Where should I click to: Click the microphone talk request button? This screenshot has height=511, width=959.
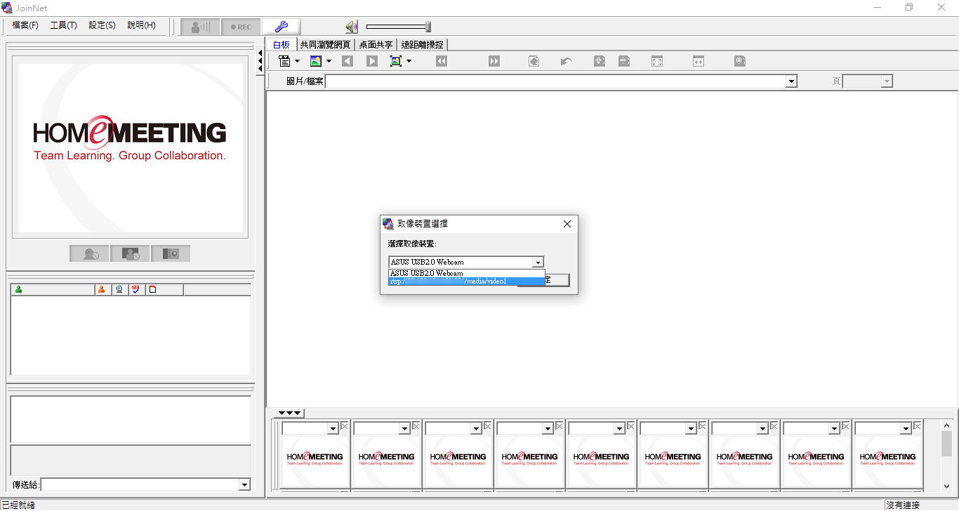(x=200, y=27)
